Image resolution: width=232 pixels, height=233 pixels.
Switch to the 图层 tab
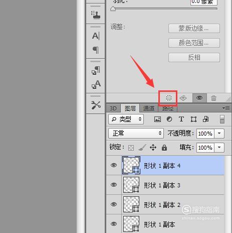point(130,108)
